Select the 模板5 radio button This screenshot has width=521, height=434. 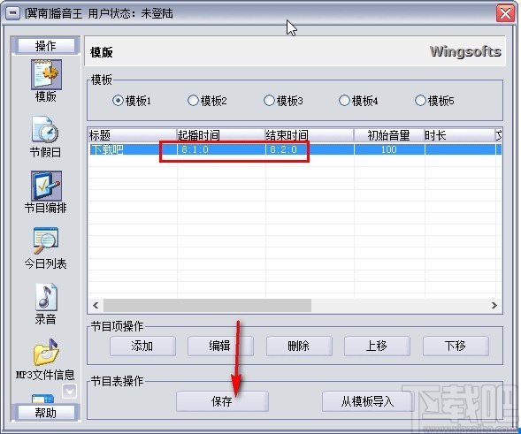420,100
